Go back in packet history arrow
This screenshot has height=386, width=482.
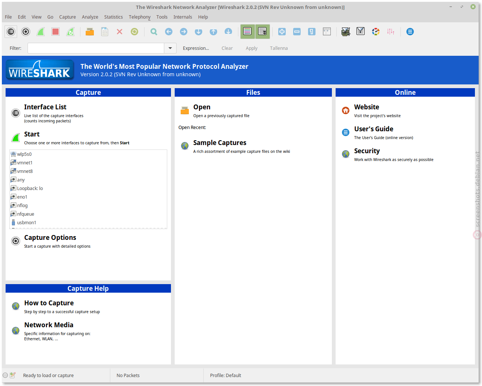tap(169, 32)
